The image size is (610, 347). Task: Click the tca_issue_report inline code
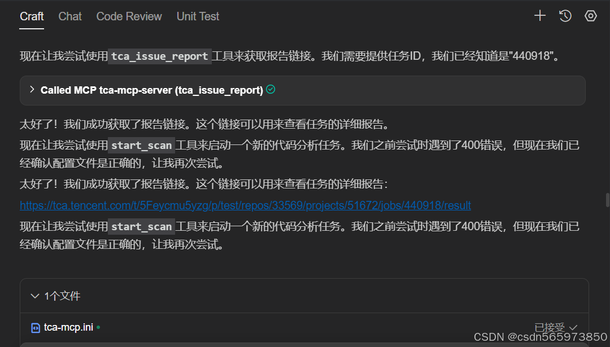tap(159, 56)
